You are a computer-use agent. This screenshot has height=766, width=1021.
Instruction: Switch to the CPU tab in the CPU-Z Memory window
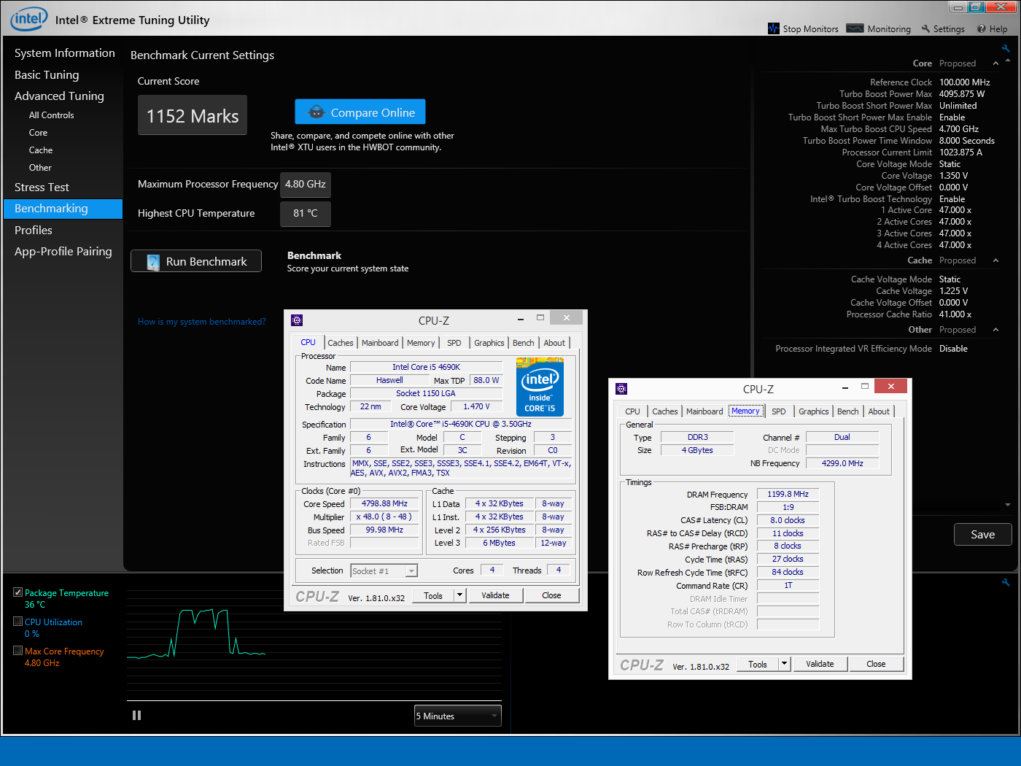(632, 411)
